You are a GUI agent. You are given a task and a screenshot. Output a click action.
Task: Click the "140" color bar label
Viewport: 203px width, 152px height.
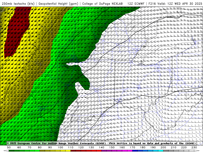[101, 147]
